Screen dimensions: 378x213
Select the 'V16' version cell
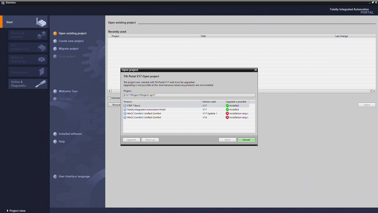tap(205, 117)
